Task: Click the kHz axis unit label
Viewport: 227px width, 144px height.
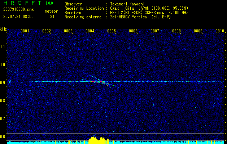Action: 3,29
